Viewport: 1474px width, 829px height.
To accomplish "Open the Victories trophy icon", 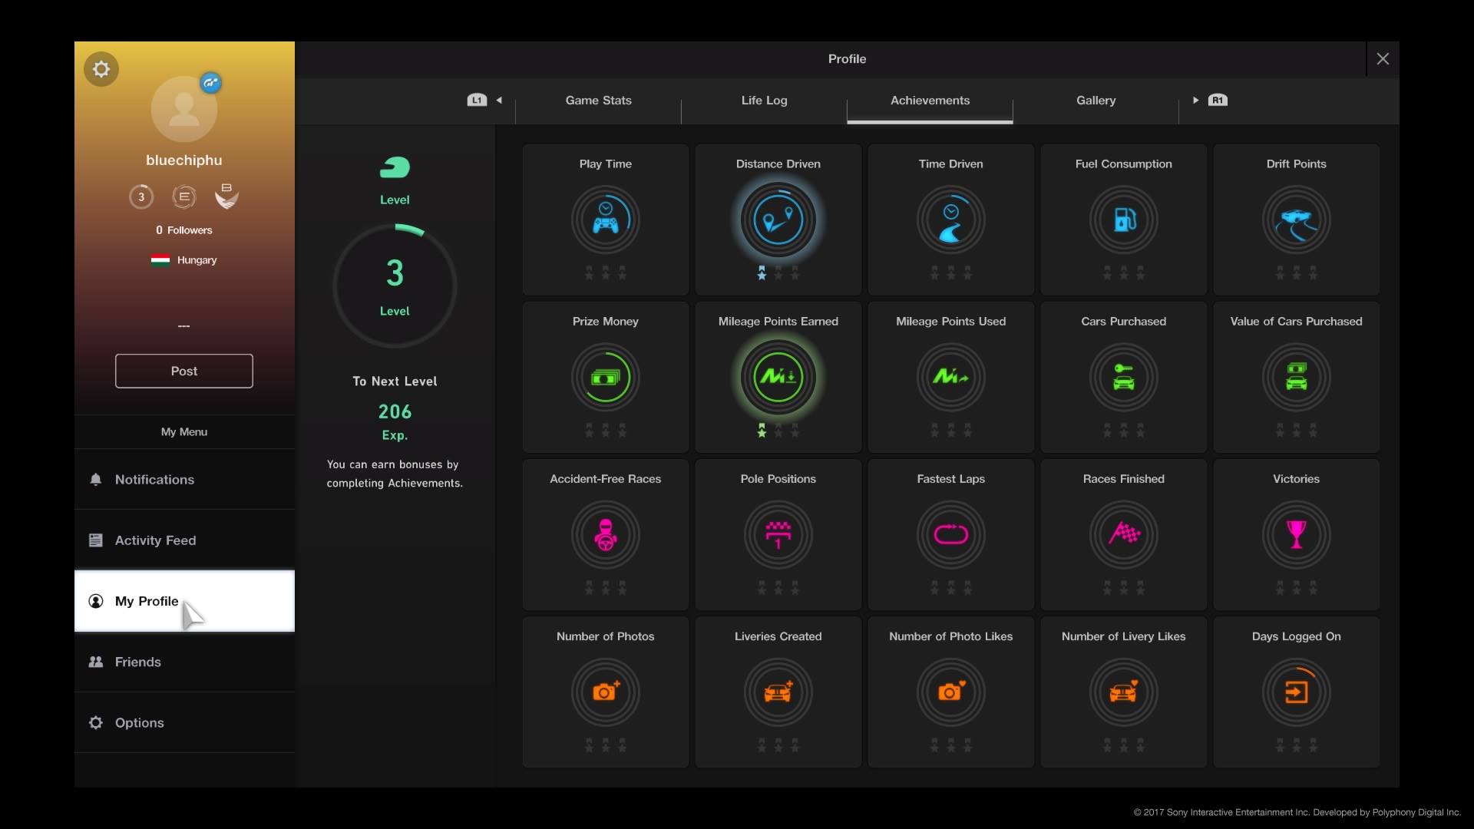I will point(1296,535).
